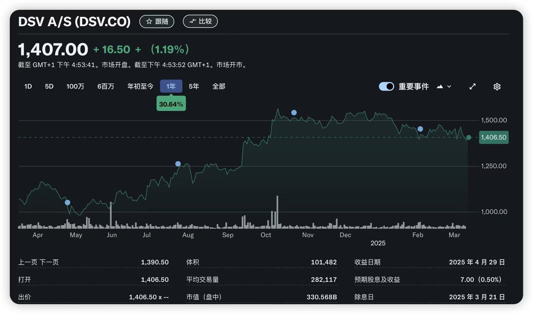This screenshot has width=533, height=314.
Task: Open chart settings gear
Action: click(497, 87)
